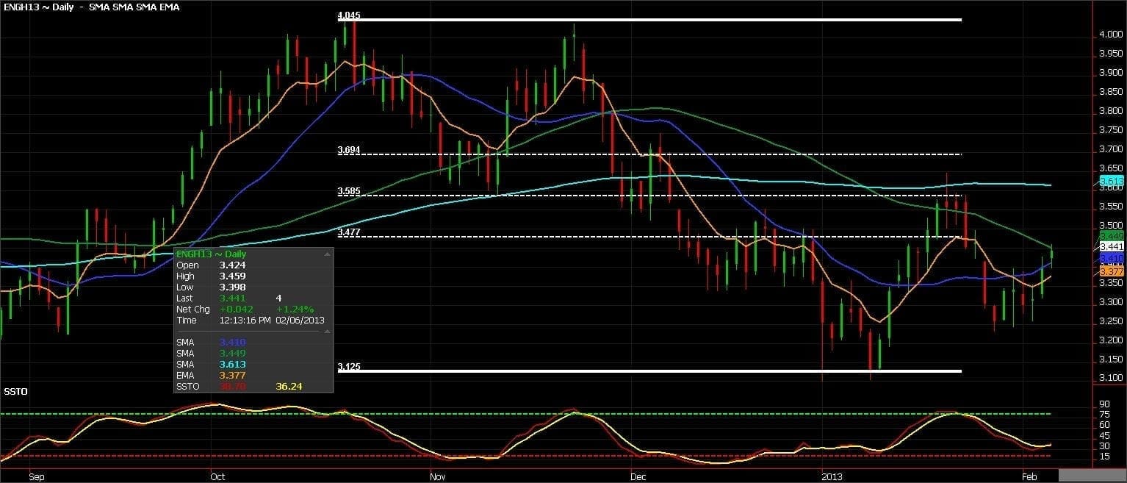This screenshot has height=483, width=1127.
Task: Select the orange 3.377 EMA axis tag
Action: (1111, 272)
